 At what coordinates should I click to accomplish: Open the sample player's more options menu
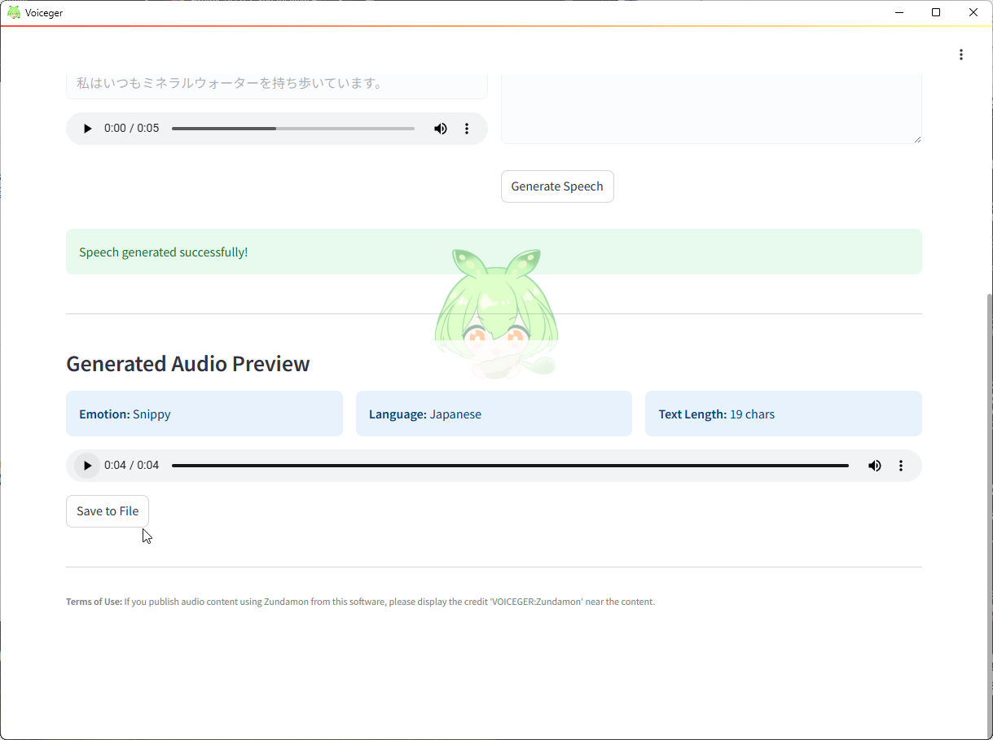(x=467, y=128)
